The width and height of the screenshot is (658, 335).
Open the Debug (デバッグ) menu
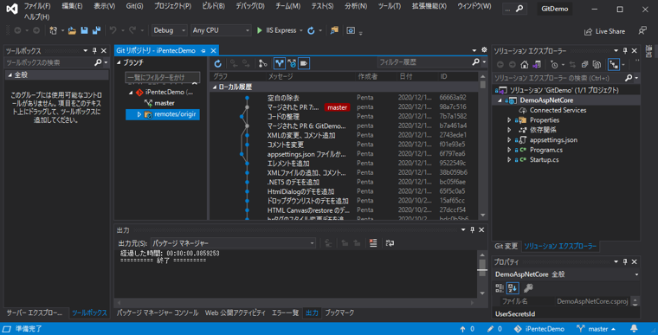pos(250,6)
